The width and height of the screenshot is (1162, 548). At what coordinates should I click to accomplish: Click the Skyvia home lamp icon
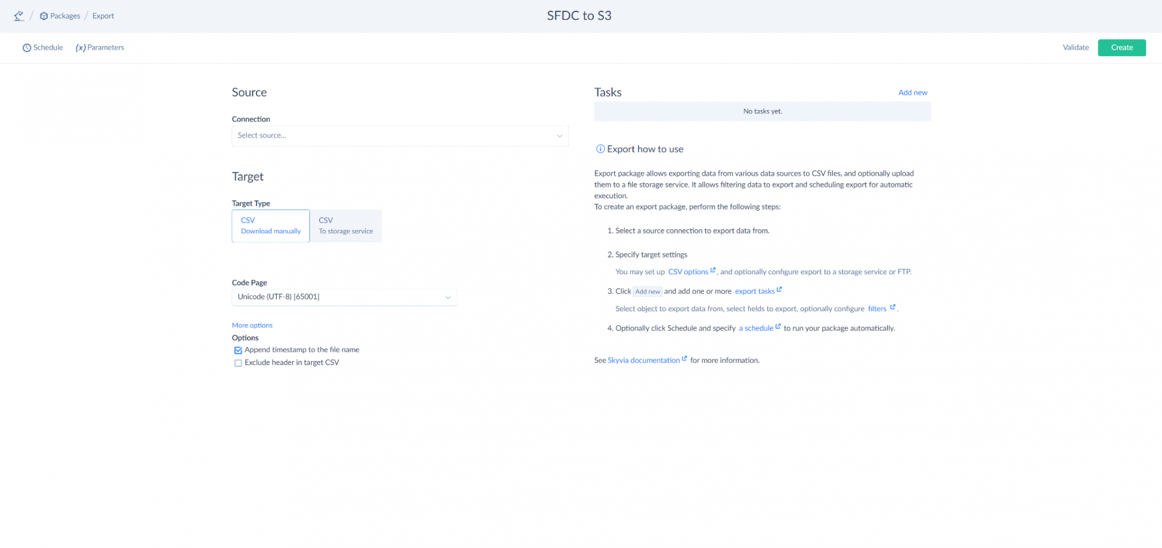18,16
